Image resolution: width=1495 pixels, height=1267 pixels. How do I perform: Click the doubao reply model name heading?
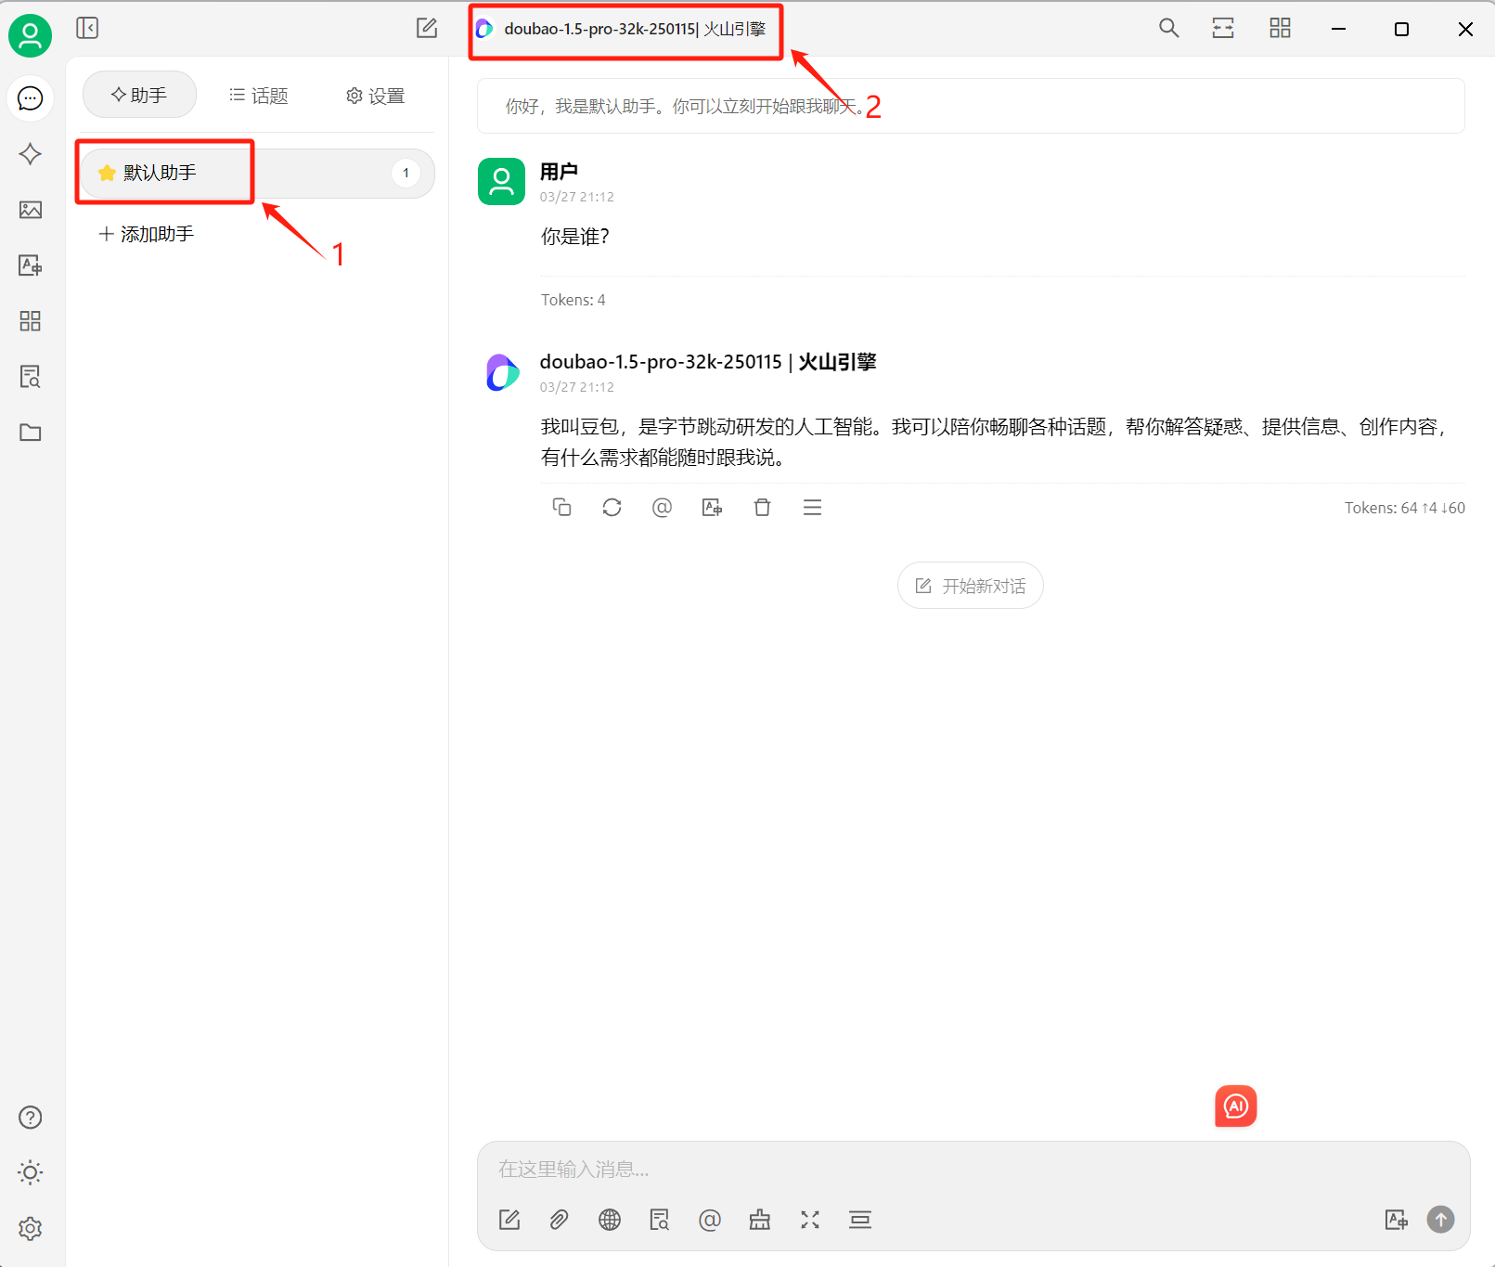[x=708, y=362]
